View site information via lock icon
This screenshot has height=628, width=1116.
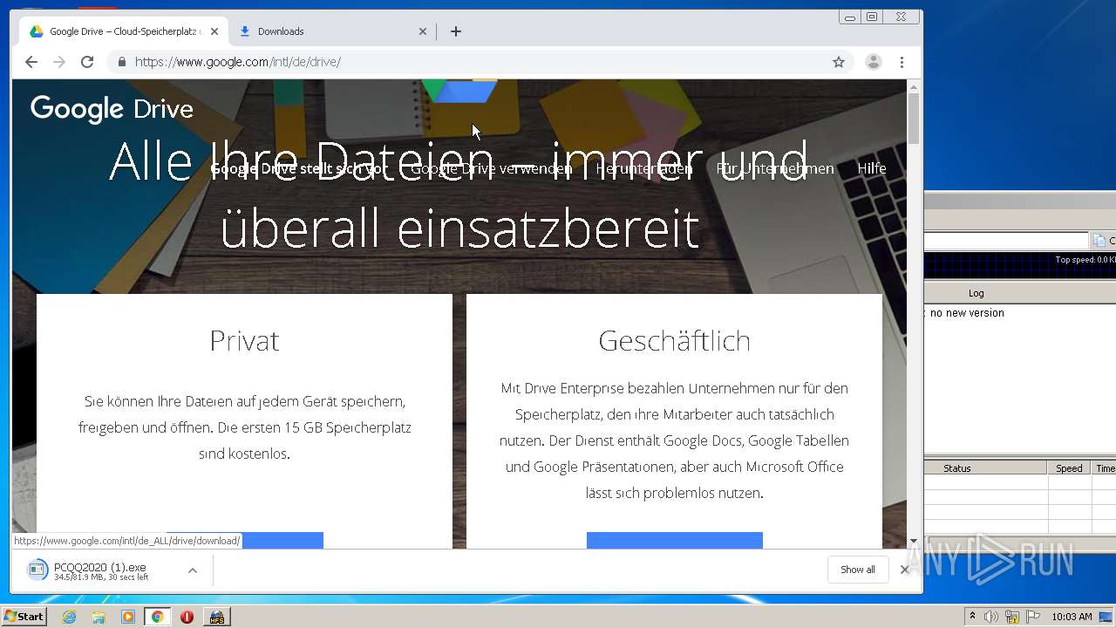121,62
